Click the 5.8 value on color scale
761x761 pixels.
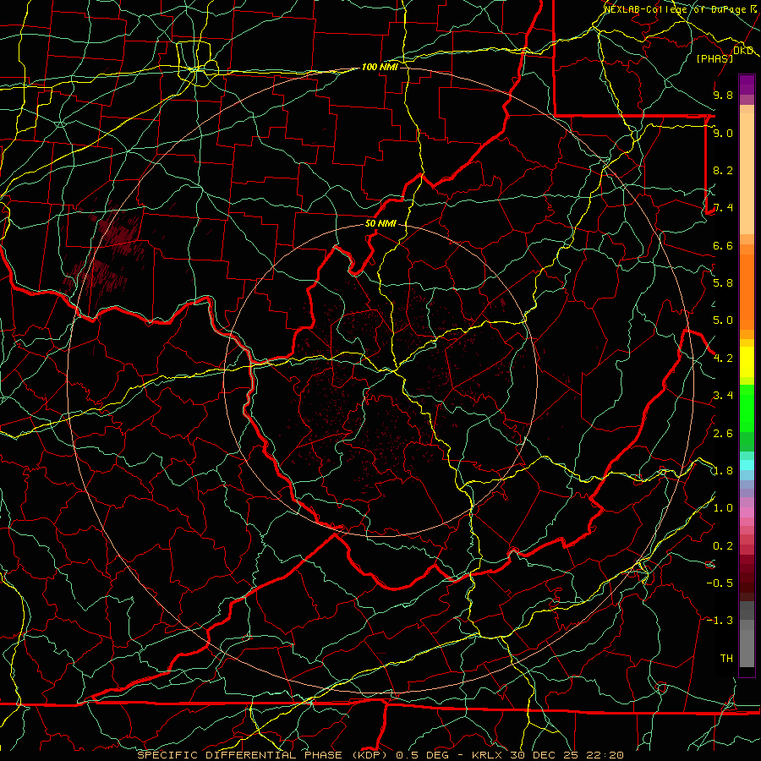[x=723, y=283]
